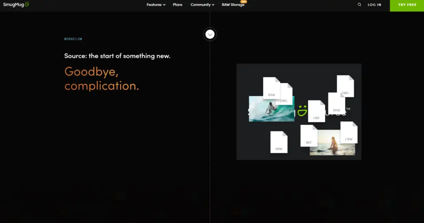
Task: Open search with the magnifier icon
Action: pyautogui.click(x=359, y=5)
